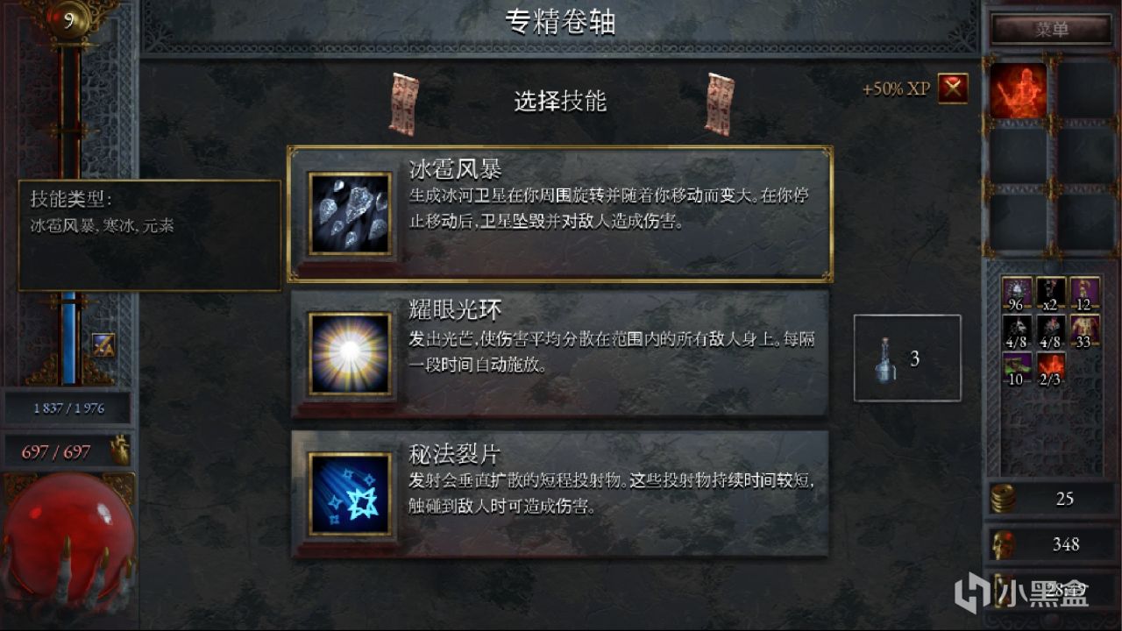
Task: Click the red fire trait labeled 2/3
Action: (1051, 368)
